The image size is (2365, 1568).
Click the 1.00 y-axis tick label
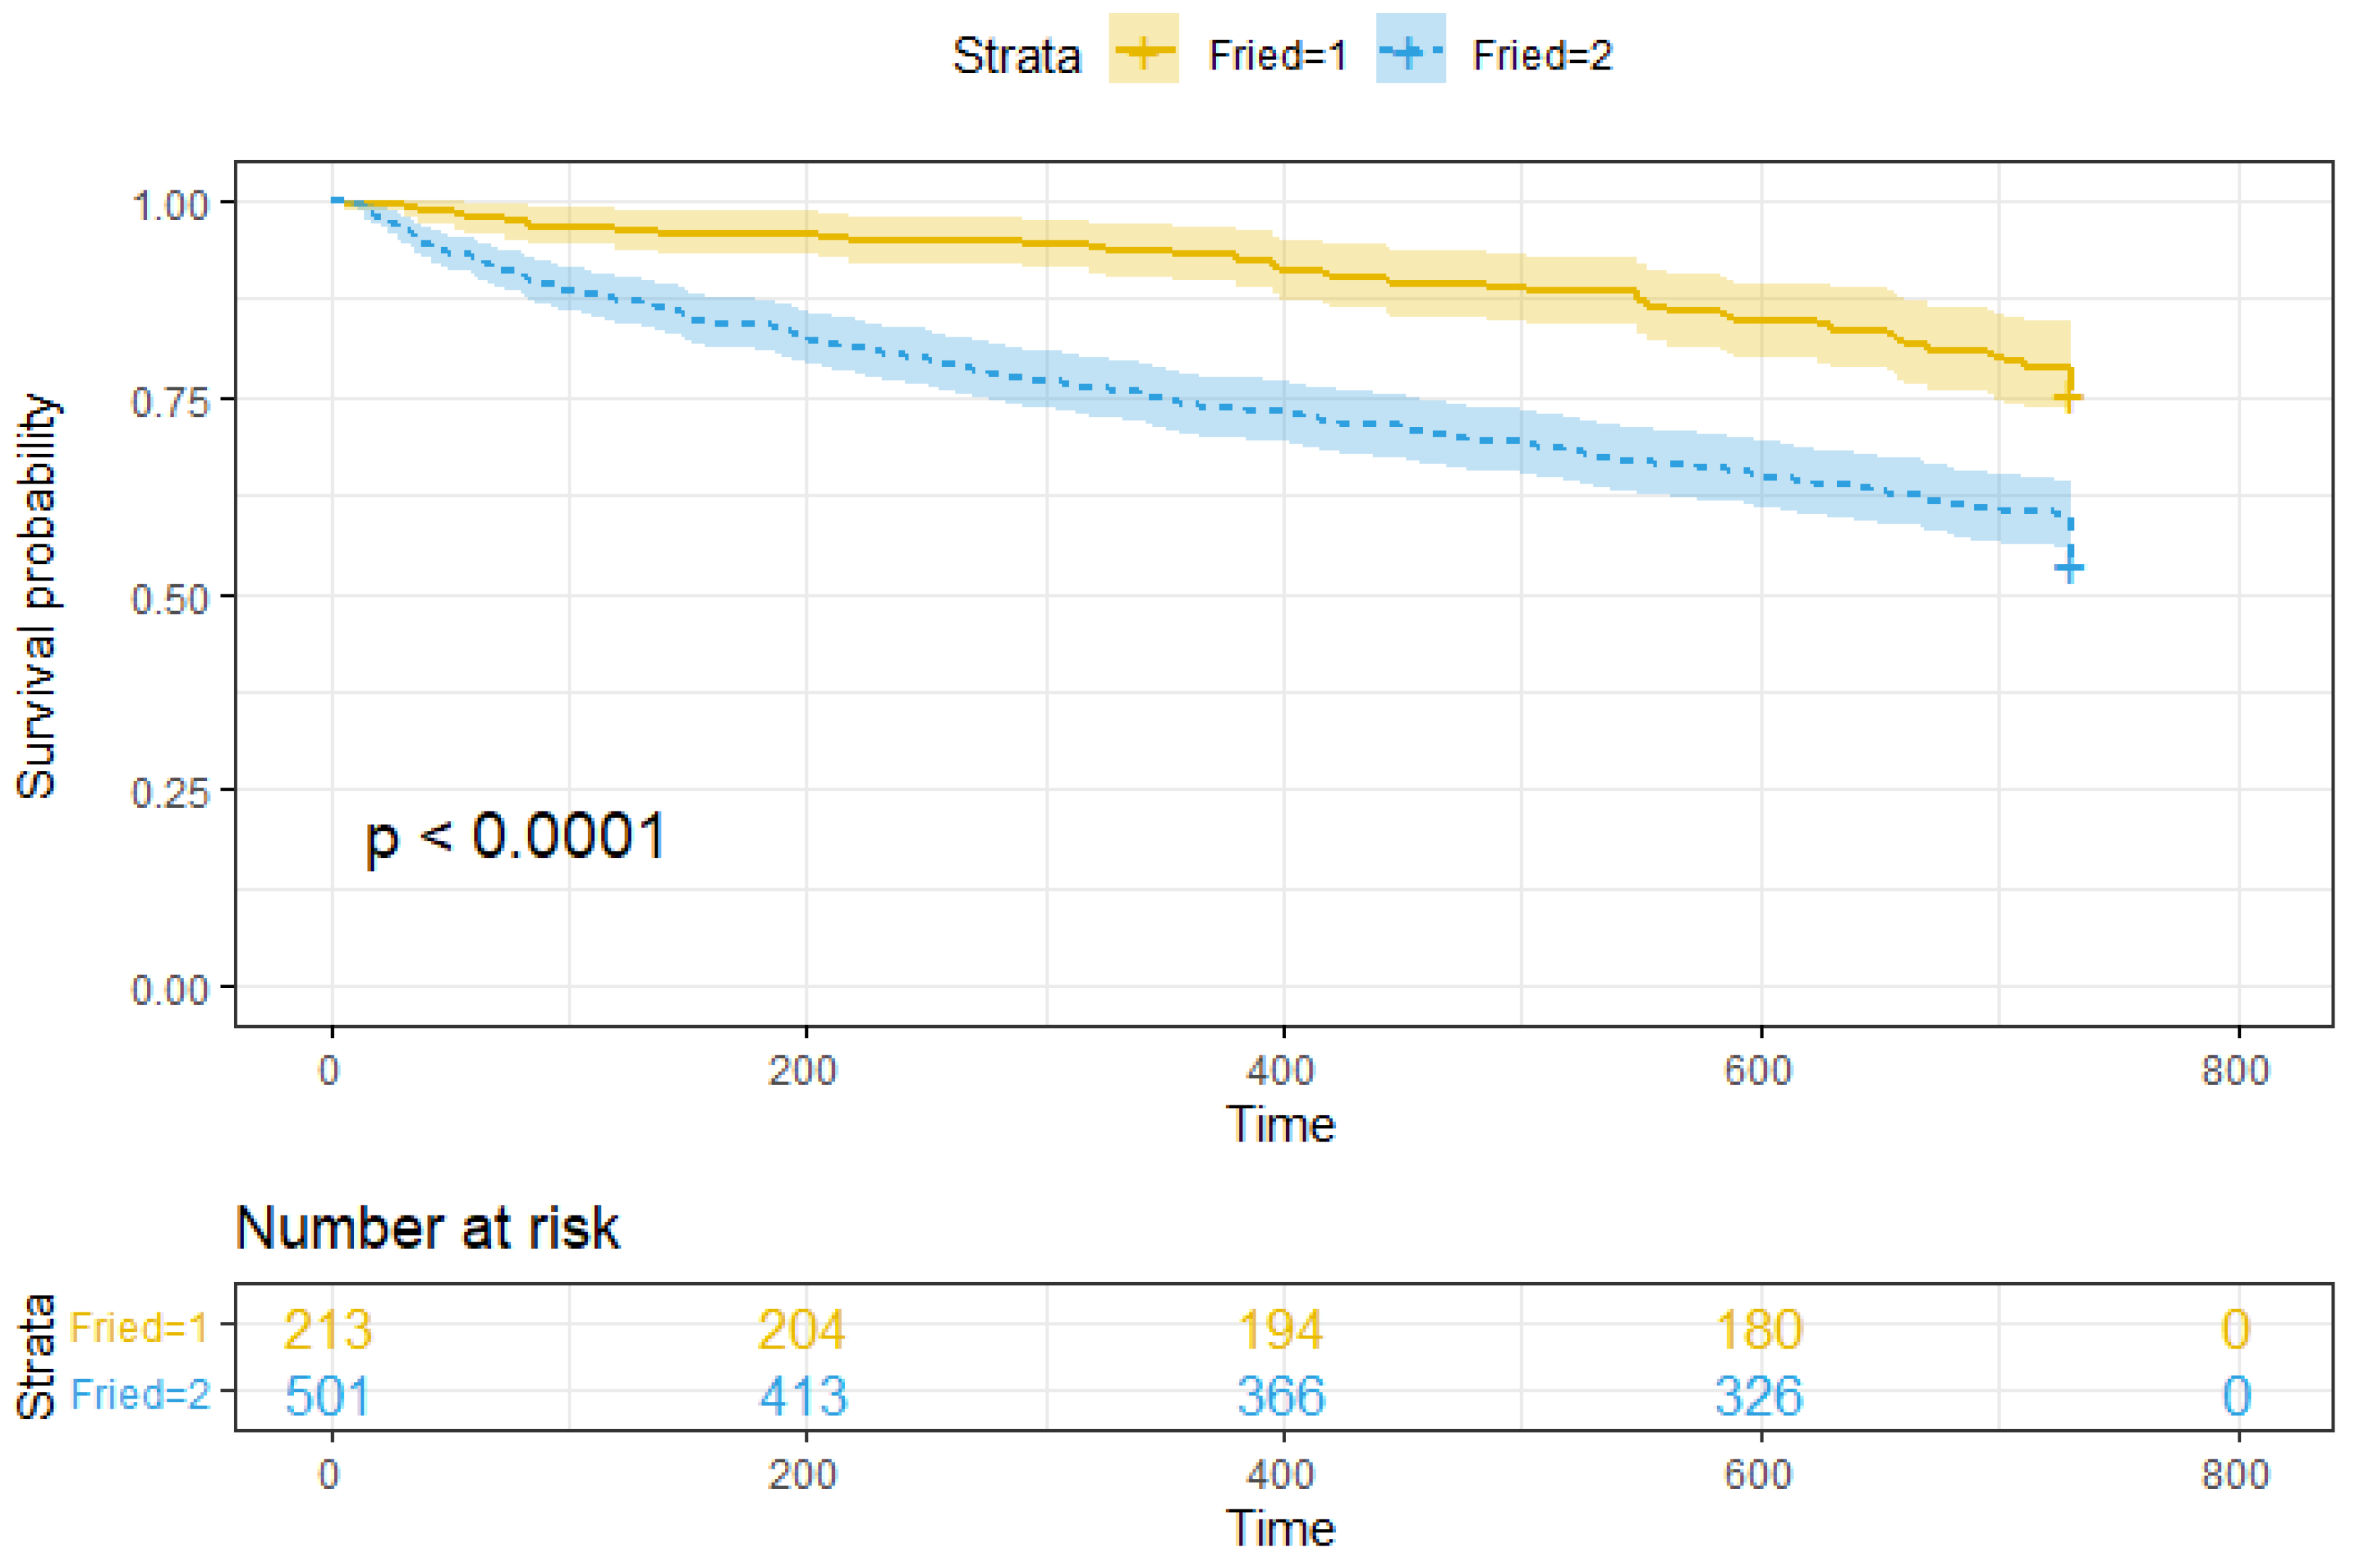point(170,206)
